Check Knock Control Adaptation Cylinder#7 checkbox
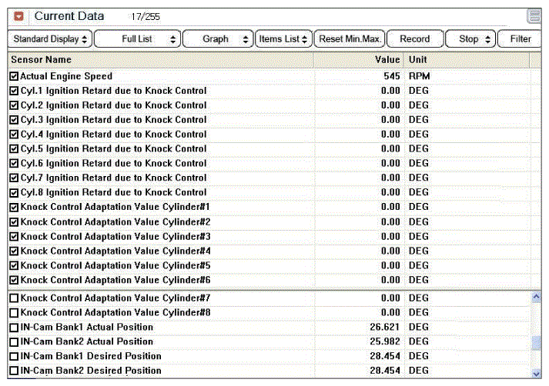This screenshot has width=549, height=386. (x=14, y=298)
